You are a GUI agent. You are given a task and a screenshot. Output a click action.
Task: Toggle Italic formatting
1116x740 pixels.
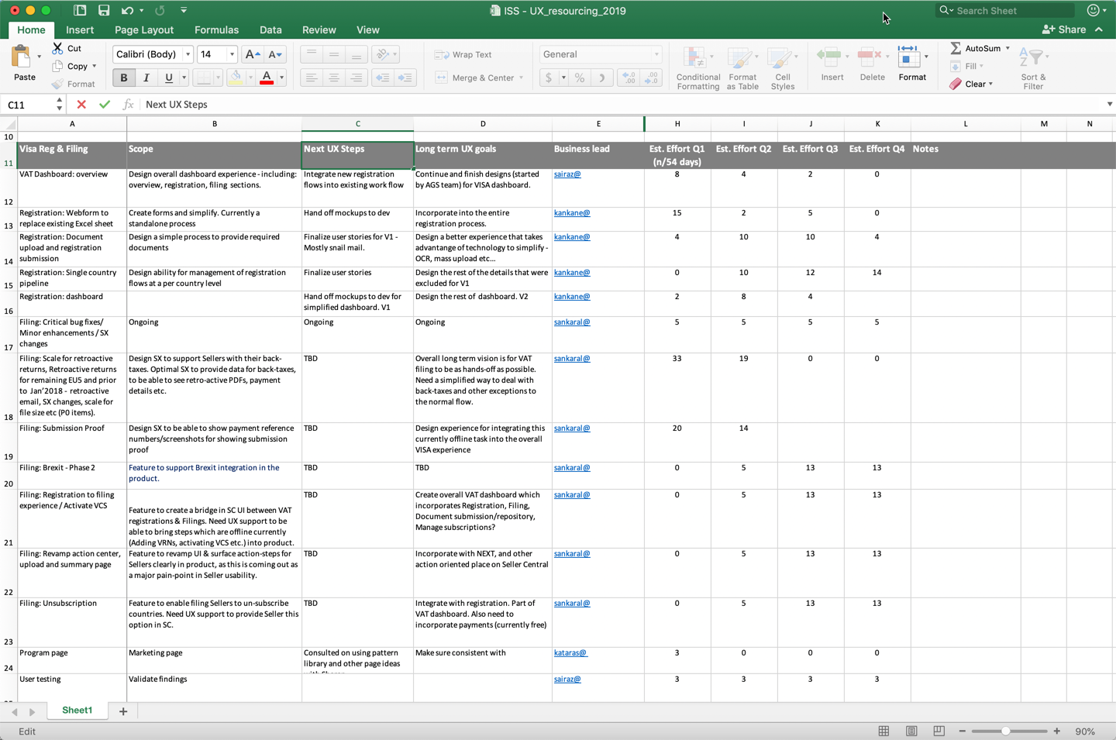tap(146, 77)
